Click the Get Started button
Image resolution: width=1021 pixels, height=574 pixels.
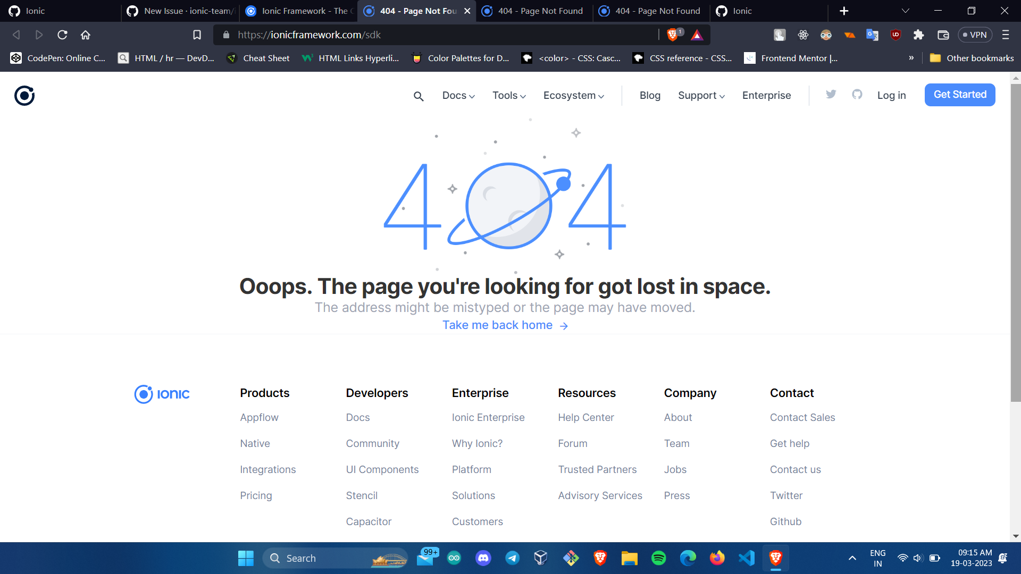pyautogui.click(x=959, y=95)
